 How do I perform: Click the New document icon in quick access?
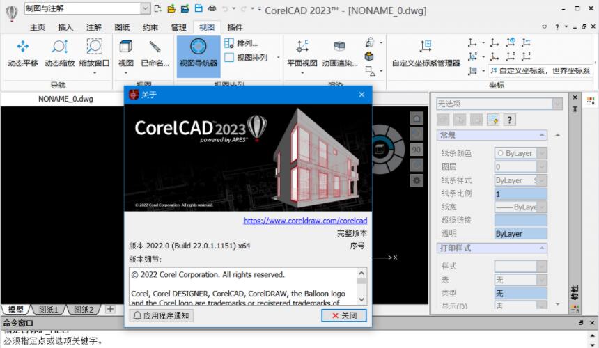click(157, 8)
